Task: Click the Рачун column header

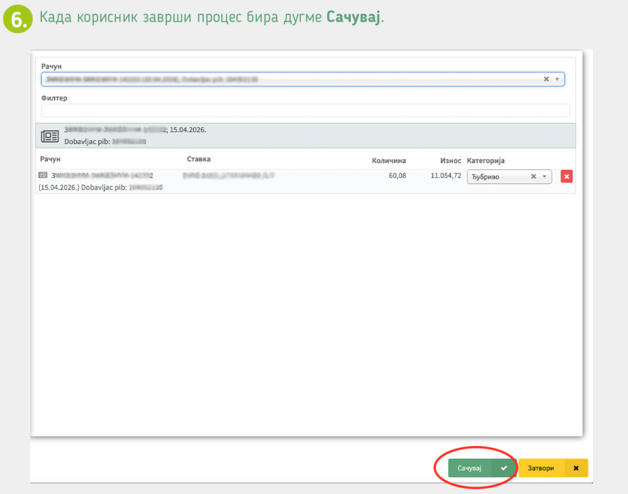Action: point(50,159)
